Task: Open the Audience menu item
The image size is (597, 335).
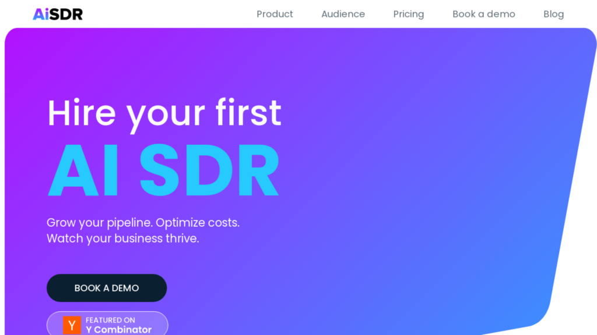Action: tap(343, 14)
